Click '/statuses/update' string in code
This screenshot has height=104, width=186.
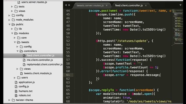tap(132, 41)
